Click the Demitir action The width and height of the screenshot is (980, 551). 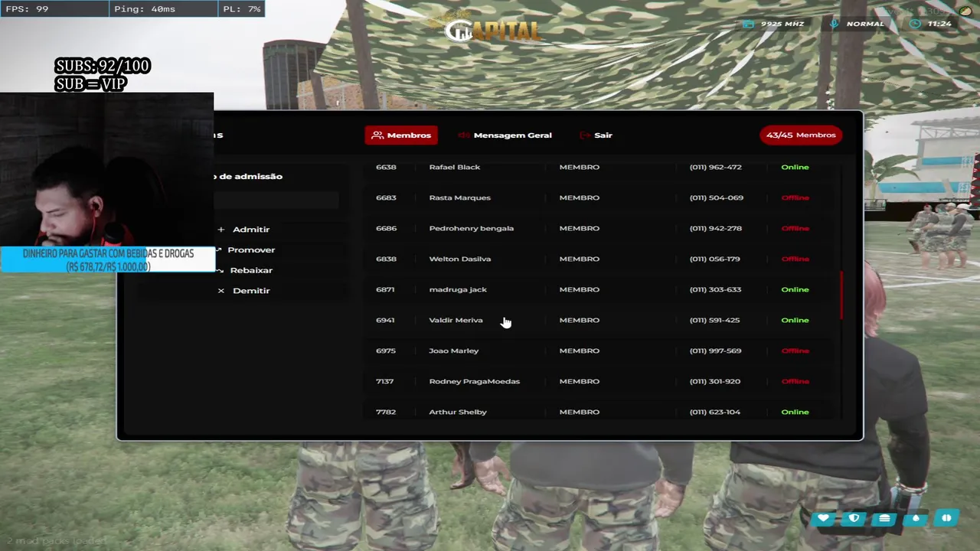coord(251,291)
